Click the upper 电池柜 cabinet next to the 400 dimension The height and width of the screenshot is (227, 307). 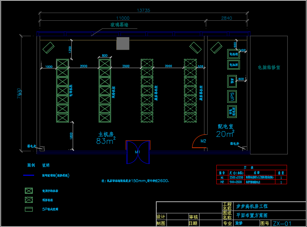tap(234, 54)
